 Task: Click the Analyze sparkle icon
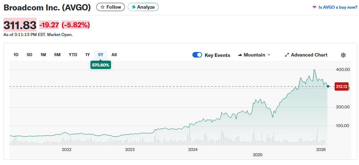pos(134,7)
